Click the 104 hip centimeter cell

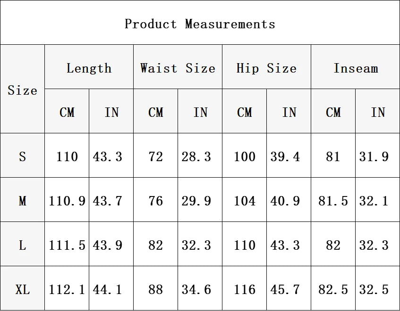coord(244,200)
